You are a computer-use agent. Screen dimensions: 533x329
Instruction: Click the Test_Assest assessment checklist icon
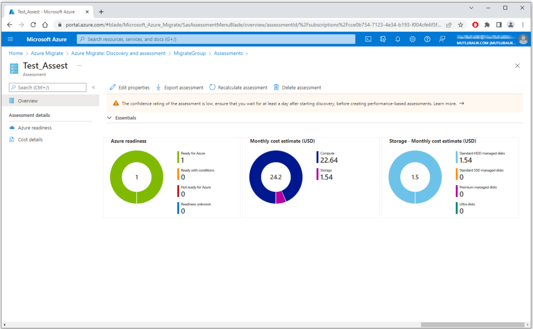tap(14, 68)
